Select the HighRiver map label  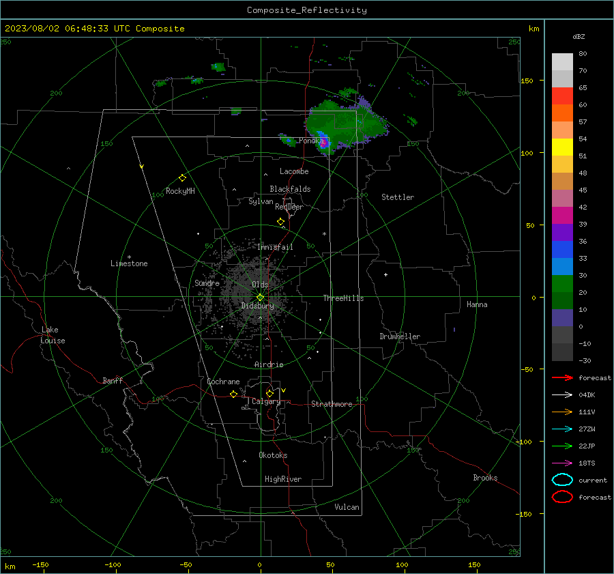pyautogui.click(x=283, y=479)
